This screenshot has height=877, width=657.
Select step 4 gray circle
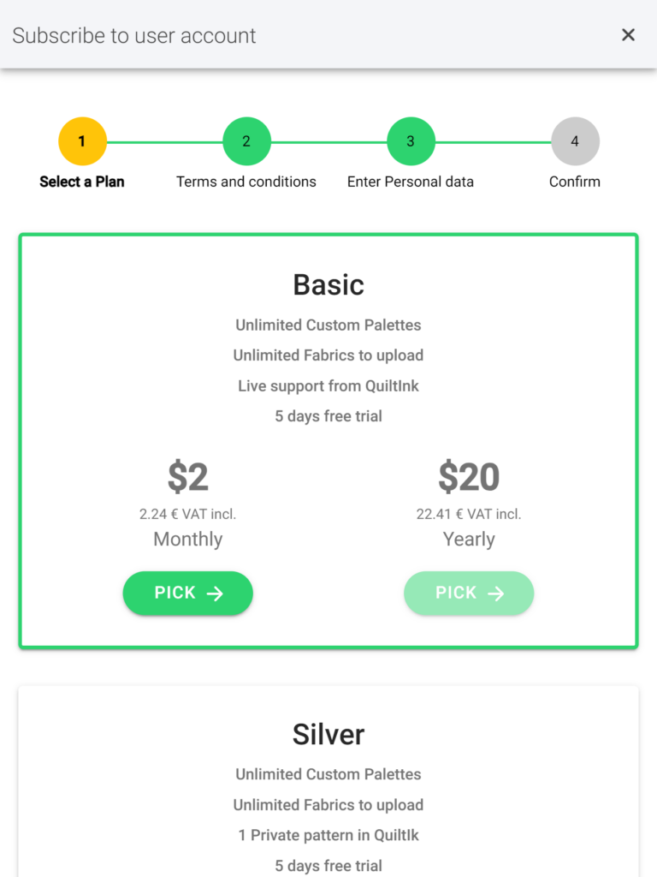(575, 141)
